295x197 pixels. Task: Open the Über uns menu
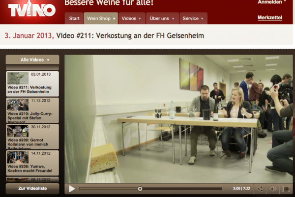pos(162,18)
